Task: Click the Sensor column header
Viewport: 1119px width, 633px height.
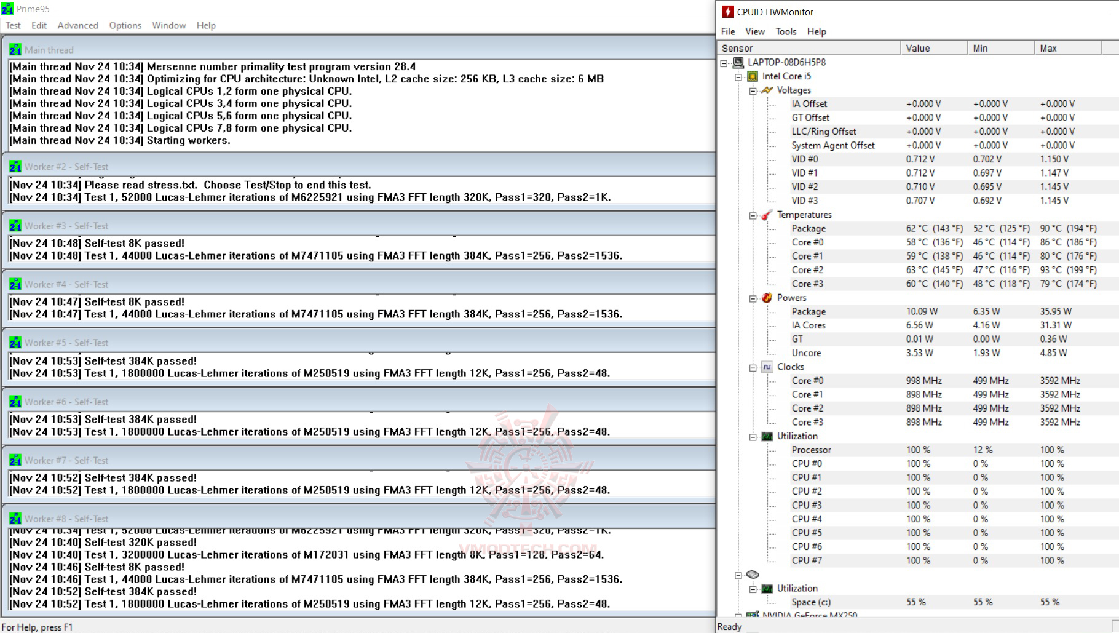Action: 809,48
